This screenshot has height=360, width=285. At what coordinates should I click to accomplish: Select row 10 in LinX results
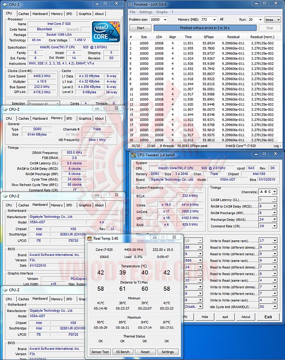203,89
